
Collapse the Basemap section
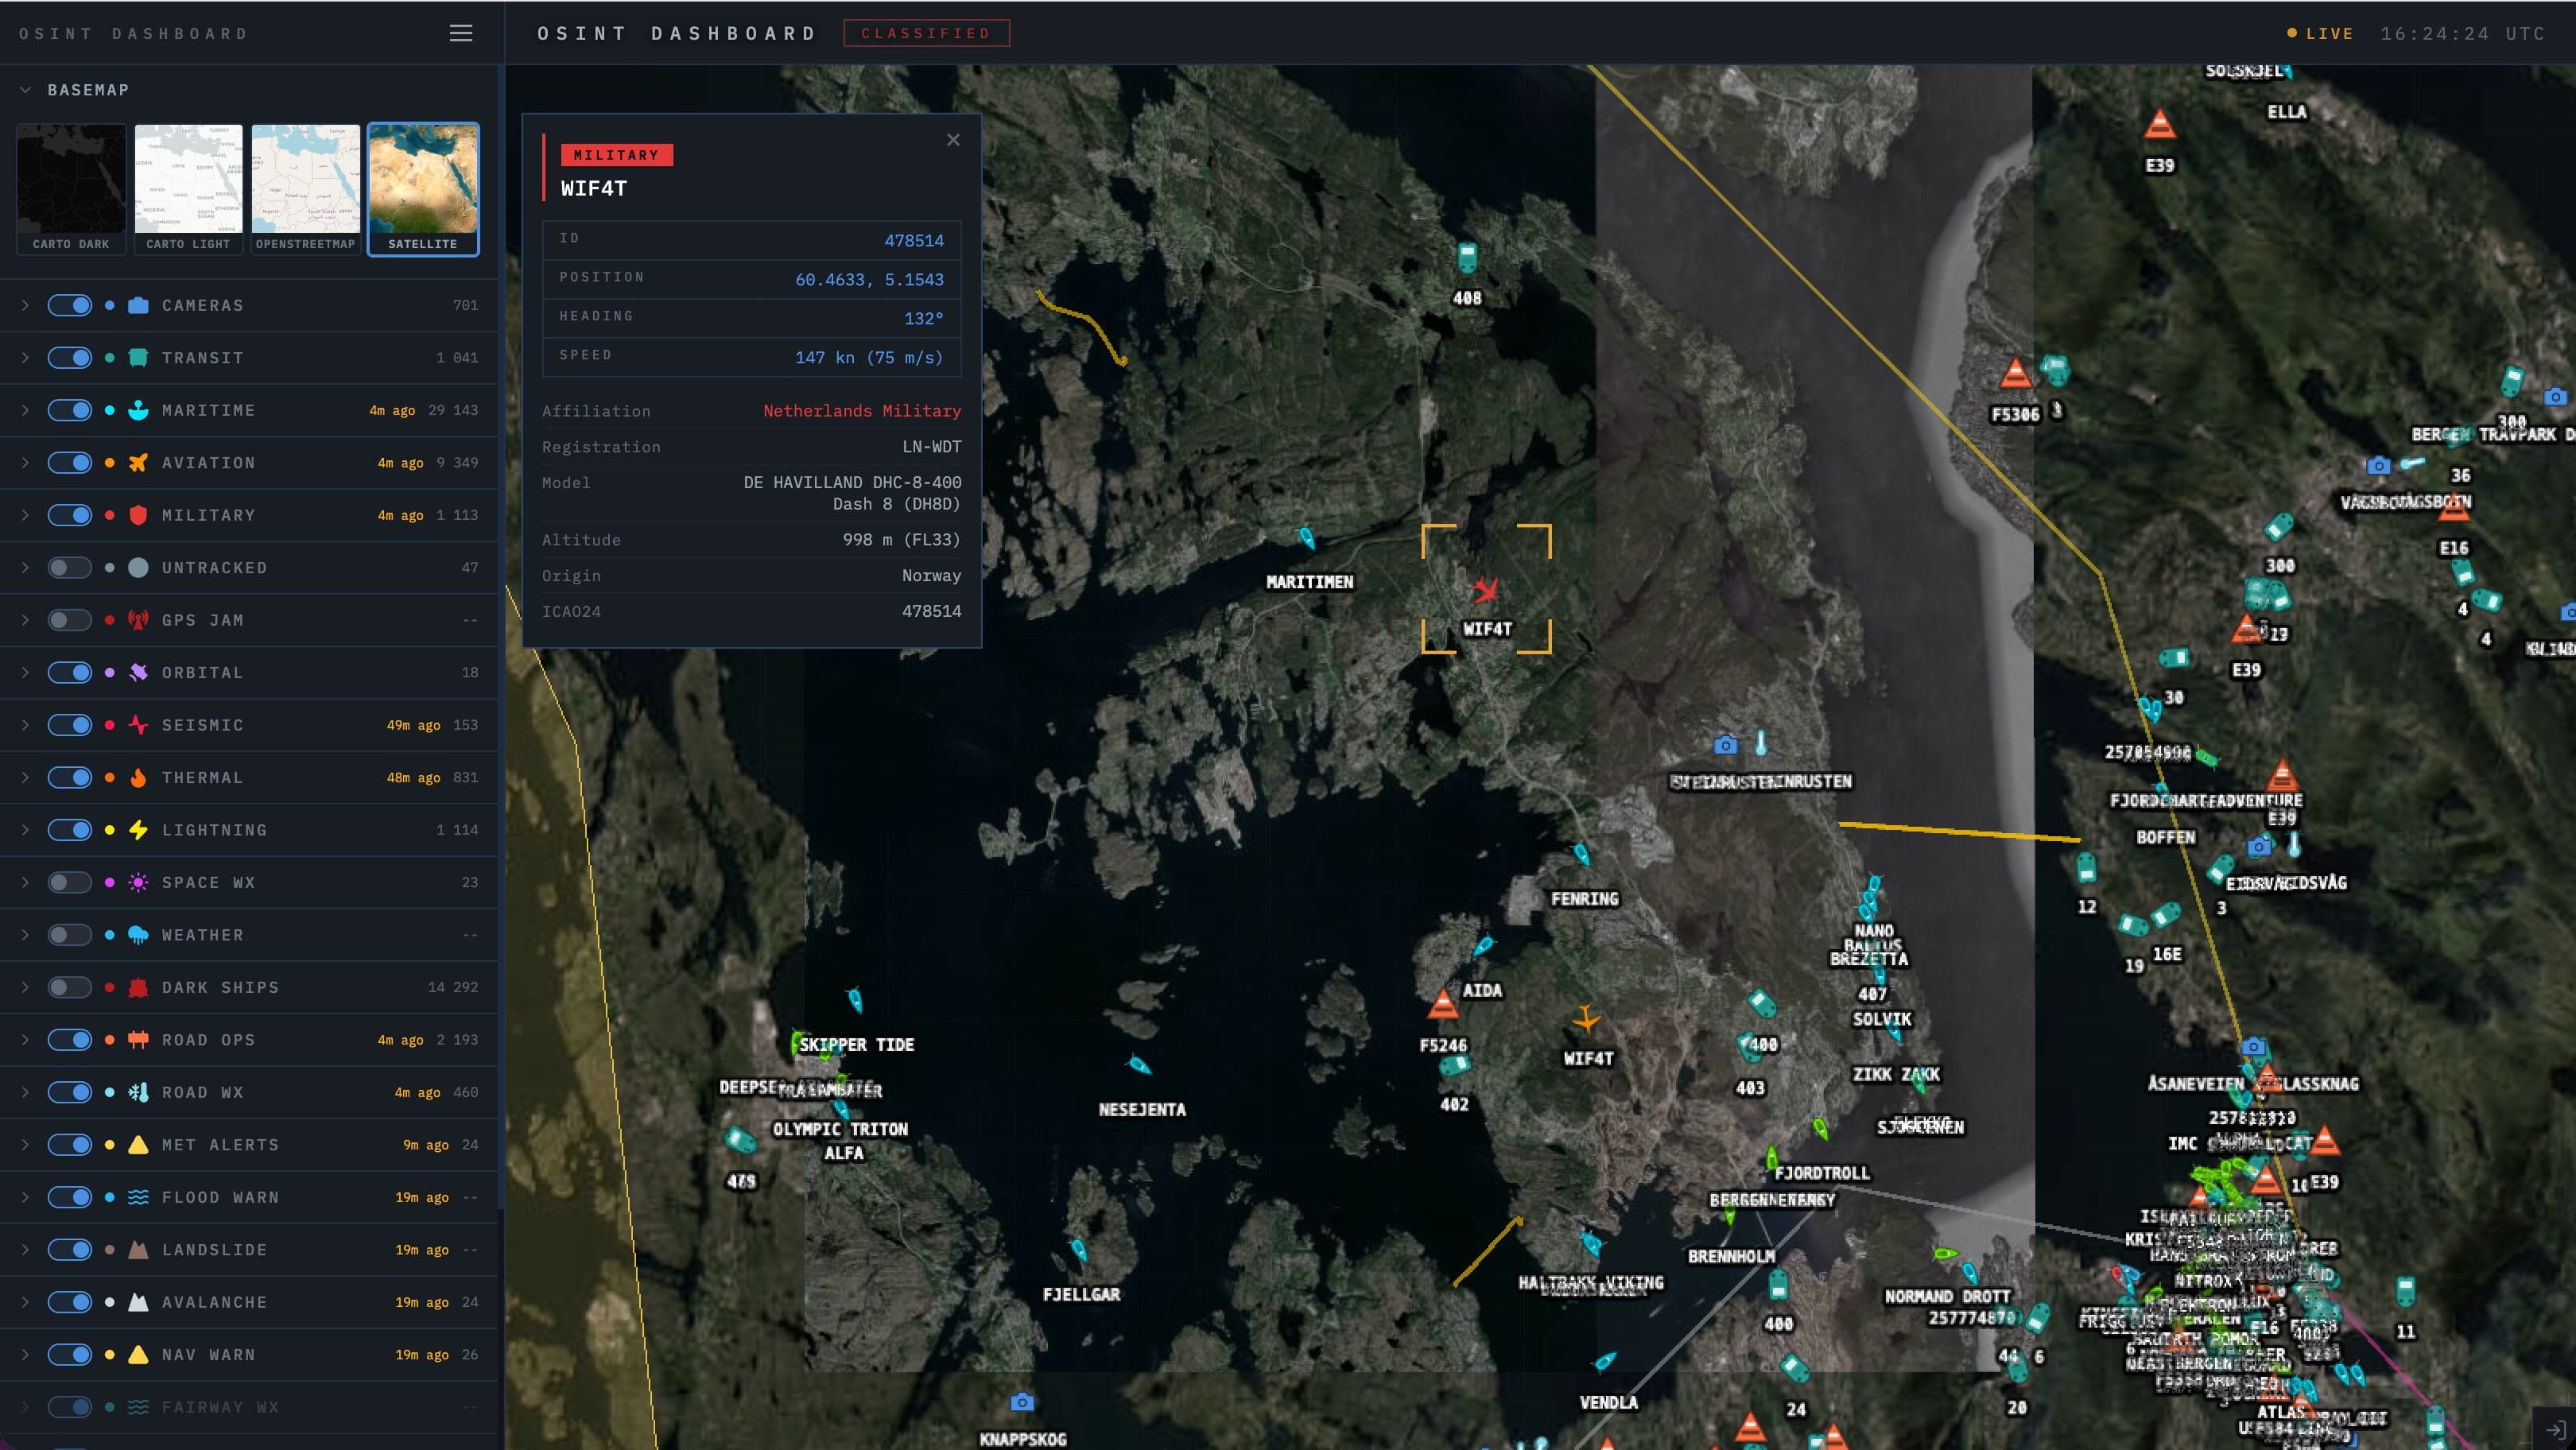tap(26, 90)
